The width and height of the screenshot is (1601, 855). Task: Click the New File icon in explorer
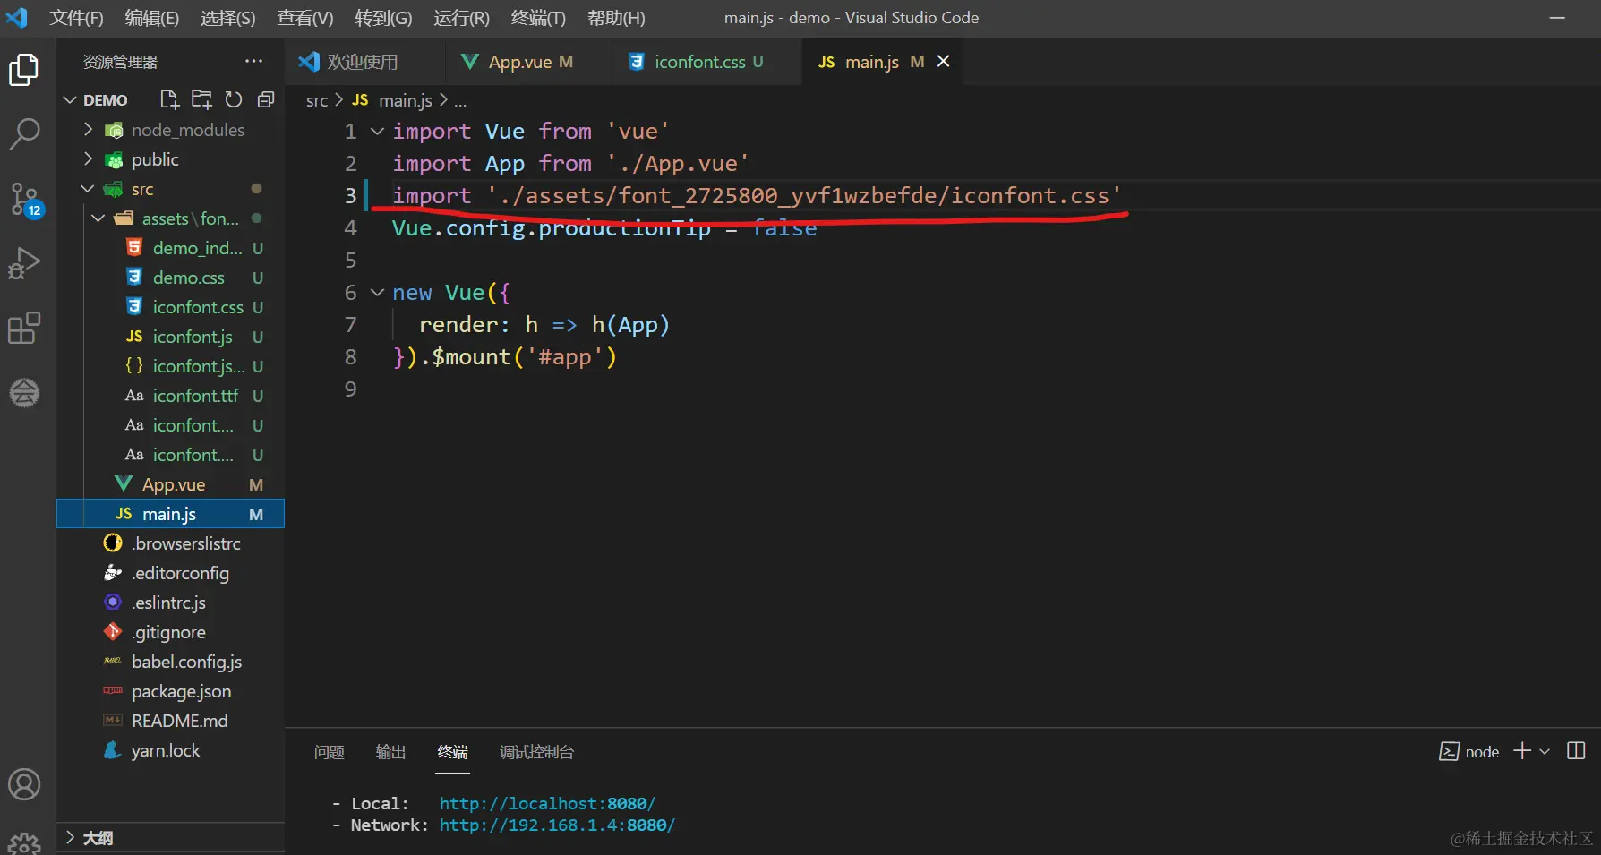pyautogui.click(x=169, y=99)
